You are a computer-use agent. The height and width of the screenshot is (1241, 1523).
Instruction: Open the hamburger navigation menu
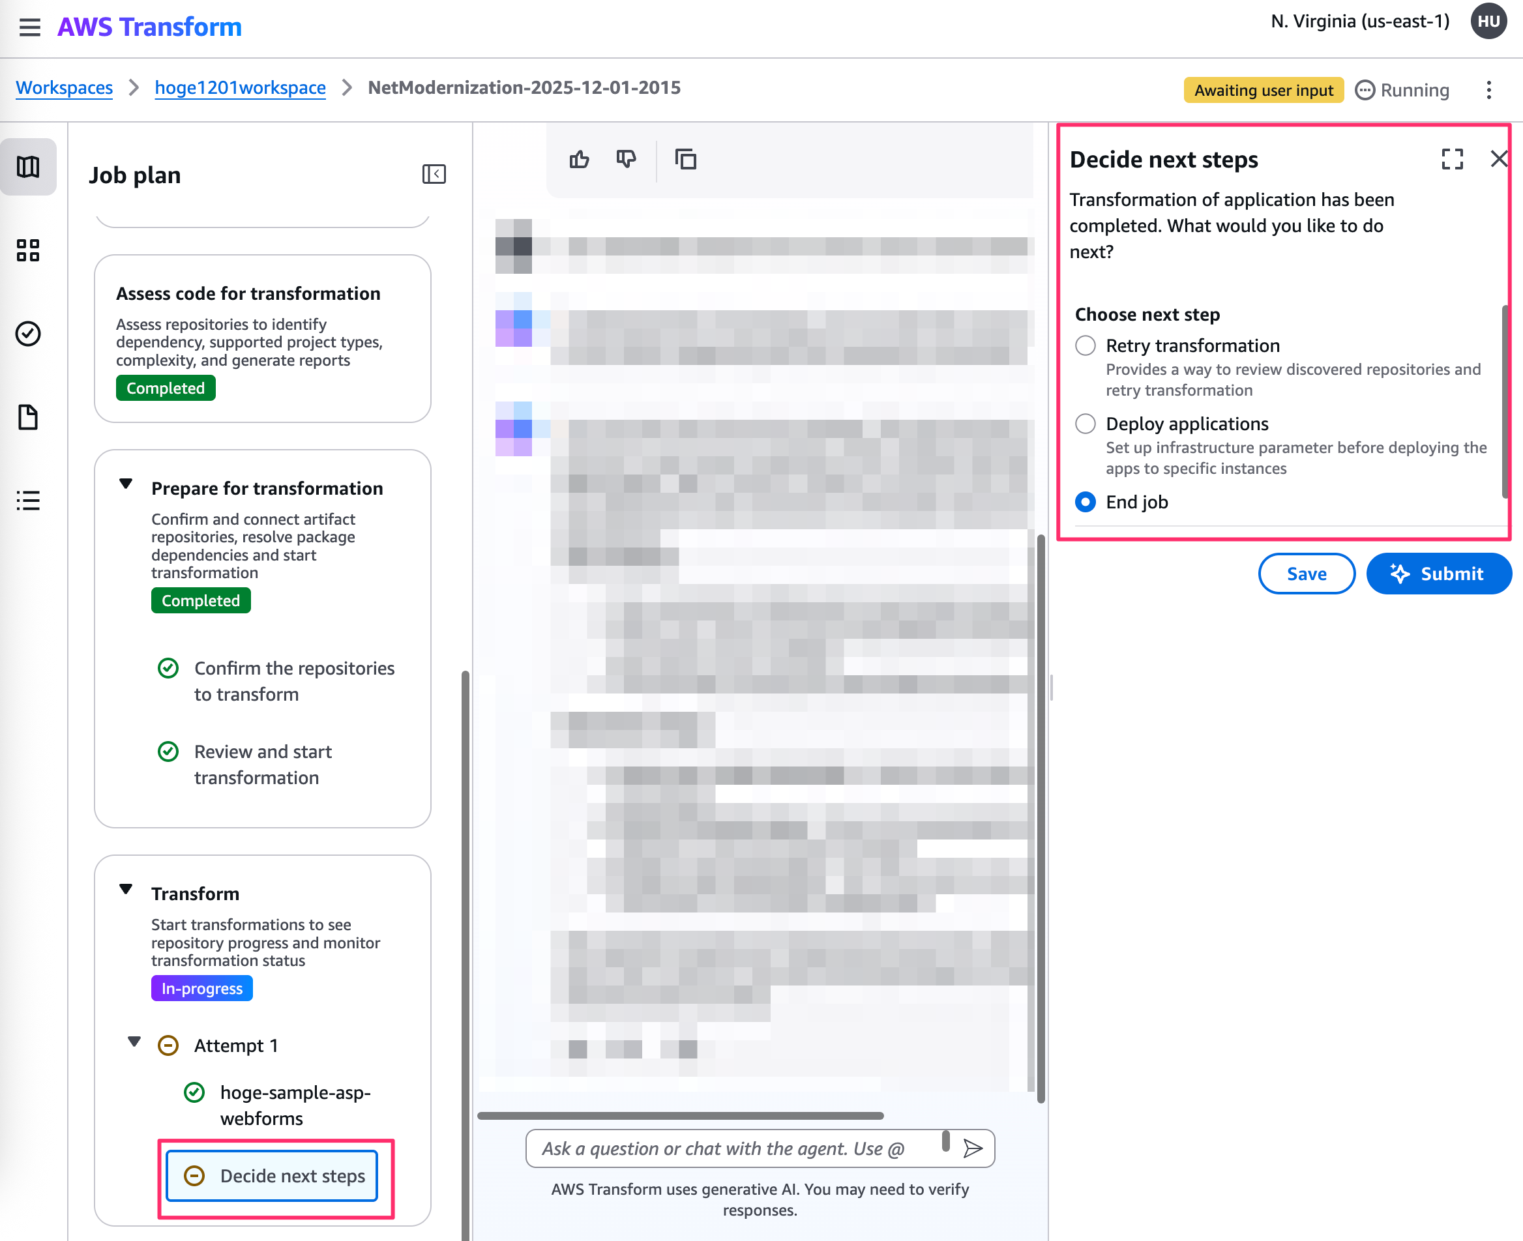tap(29, 27)
